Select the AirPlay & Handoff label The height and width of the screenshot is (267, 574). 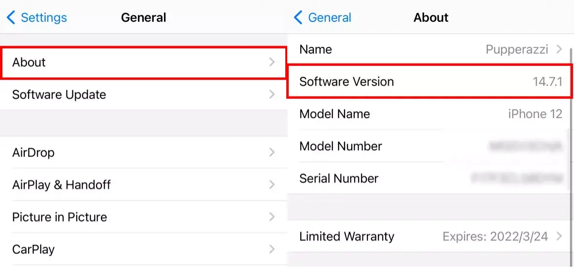62,185
